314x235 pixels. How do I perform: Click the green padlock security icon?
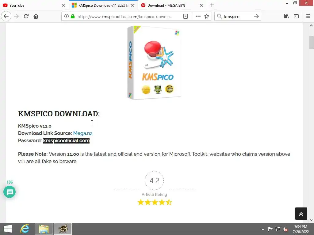[73, 17]
